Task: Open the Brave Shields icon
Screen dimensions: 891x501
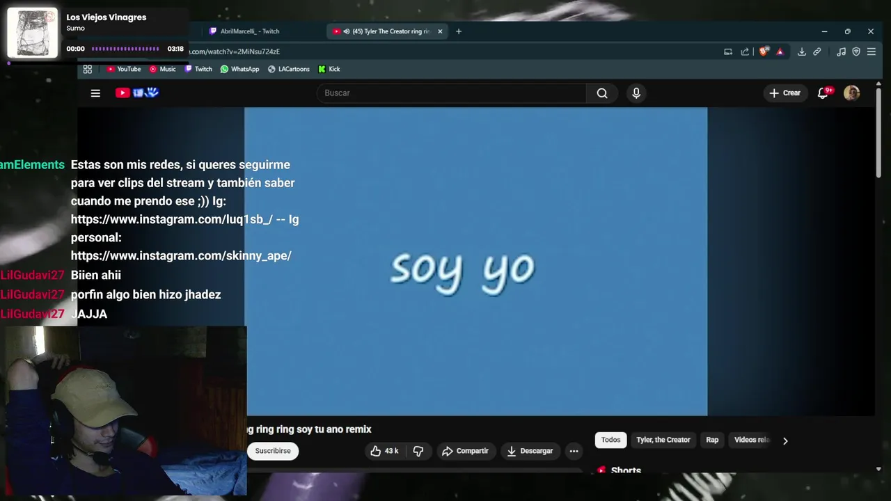Action: coord(764,51)
